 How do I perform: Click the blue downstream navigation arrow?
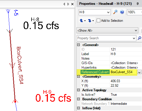point(90,21)
